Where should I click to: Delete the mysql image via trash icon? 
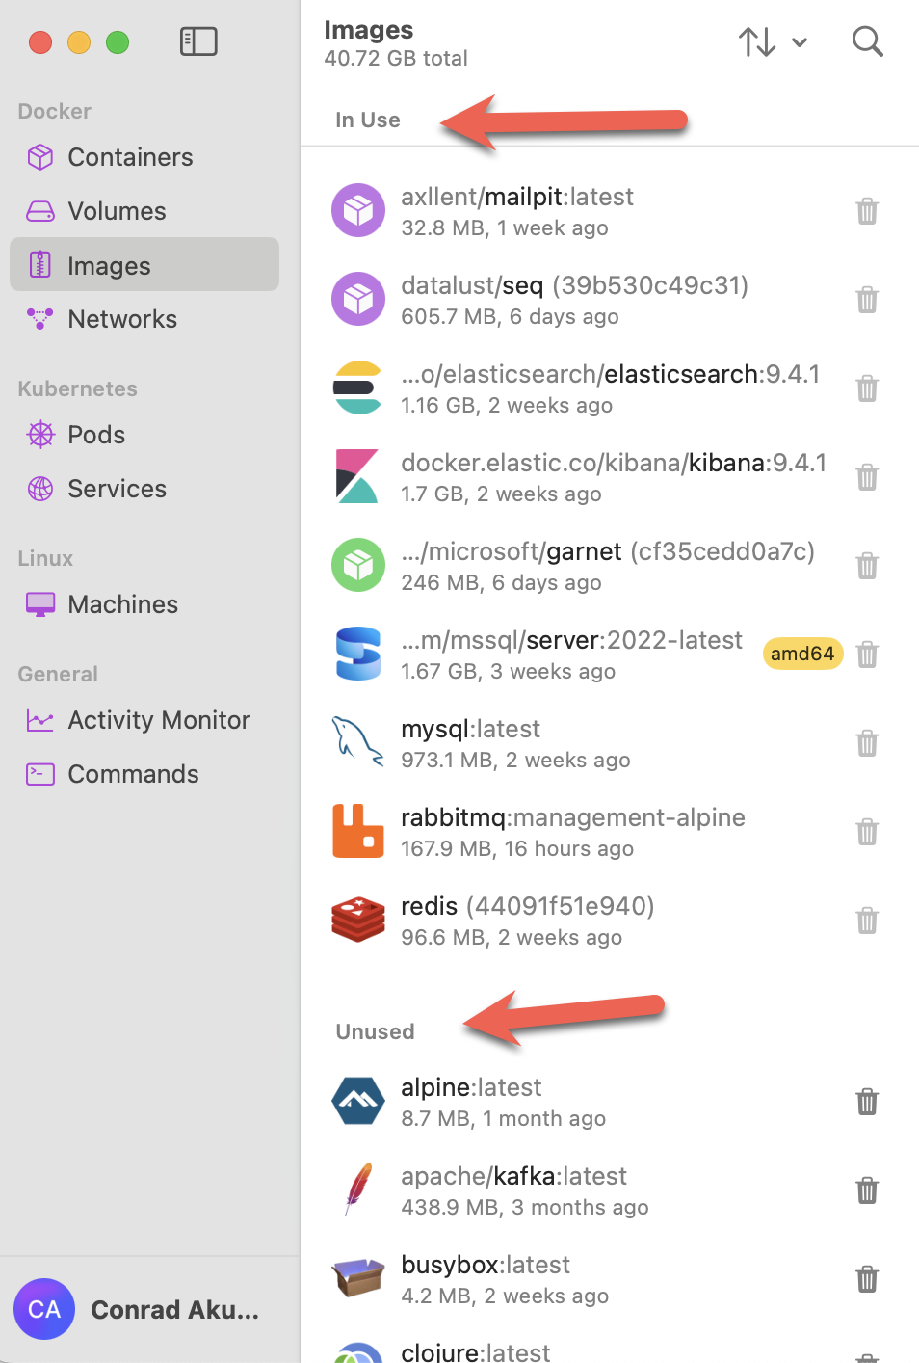867,743
